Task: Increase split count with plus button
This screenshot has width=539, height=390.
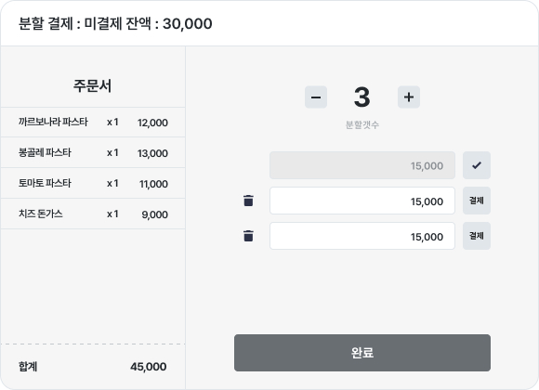Action: pos(409,97)
